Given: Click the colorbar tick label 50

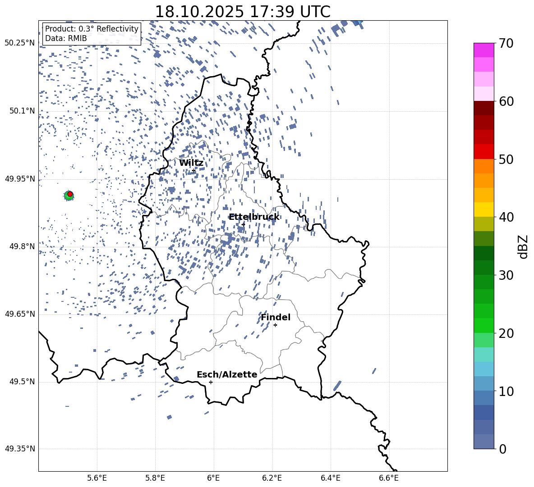Looking at the screenshot, I should (506, 159).
